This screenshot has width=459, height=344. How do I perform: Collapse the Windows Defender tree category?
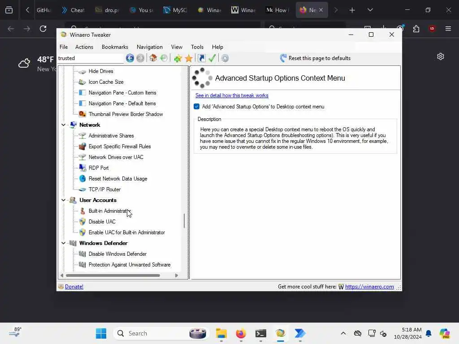[63, 243]
